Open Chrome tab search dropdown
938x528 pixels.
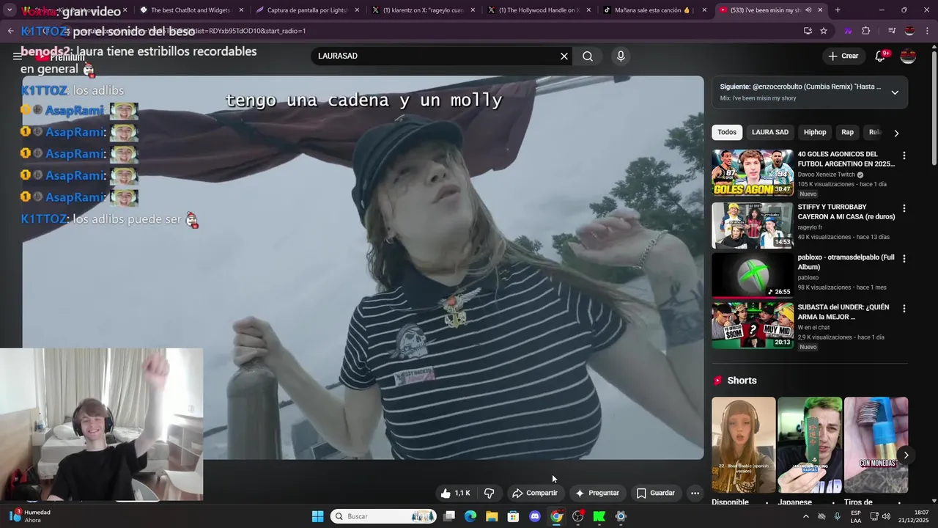click(x=10, y=10)
